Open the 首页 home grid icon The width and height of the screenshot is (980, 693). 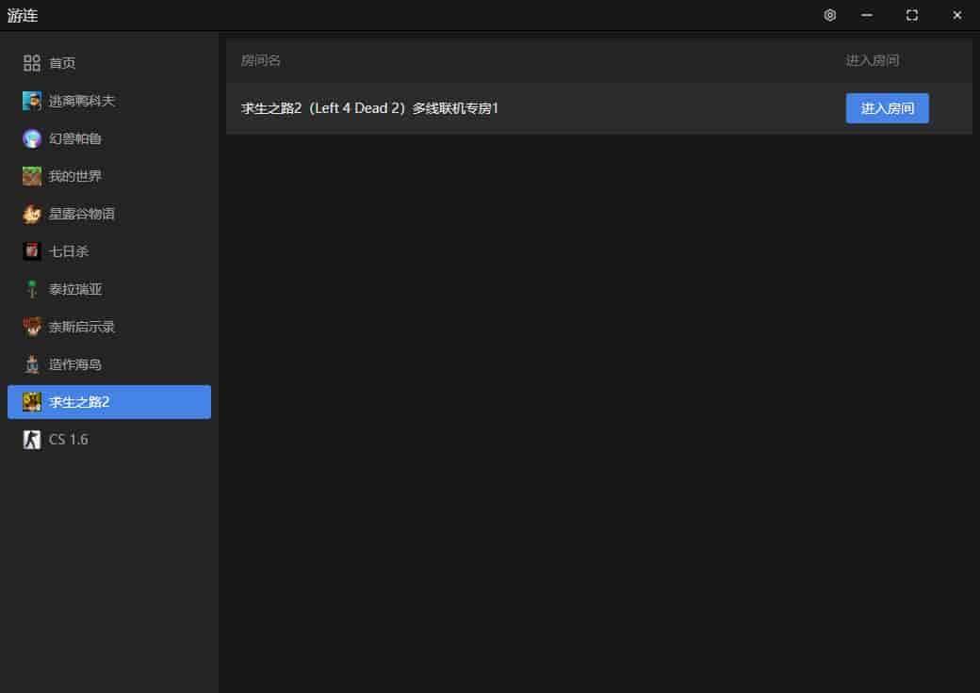[x=31, y=63]
